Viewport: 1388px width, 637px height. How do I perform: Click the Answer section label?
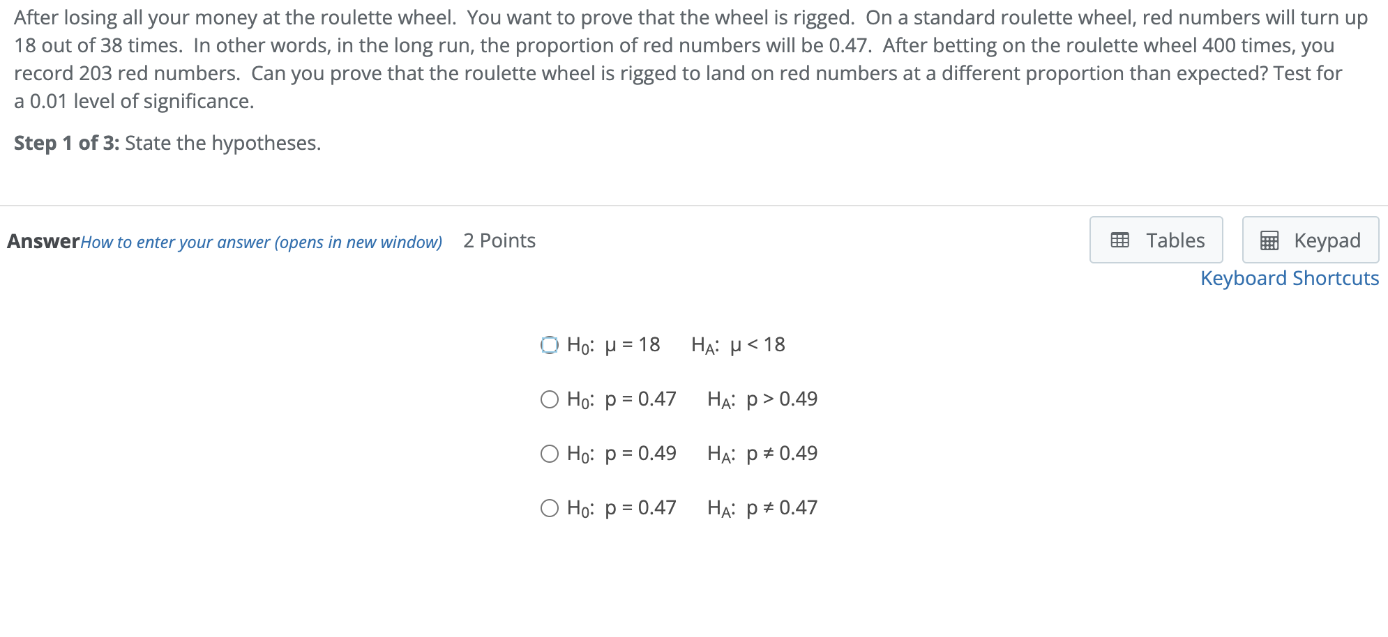[43, 241]
